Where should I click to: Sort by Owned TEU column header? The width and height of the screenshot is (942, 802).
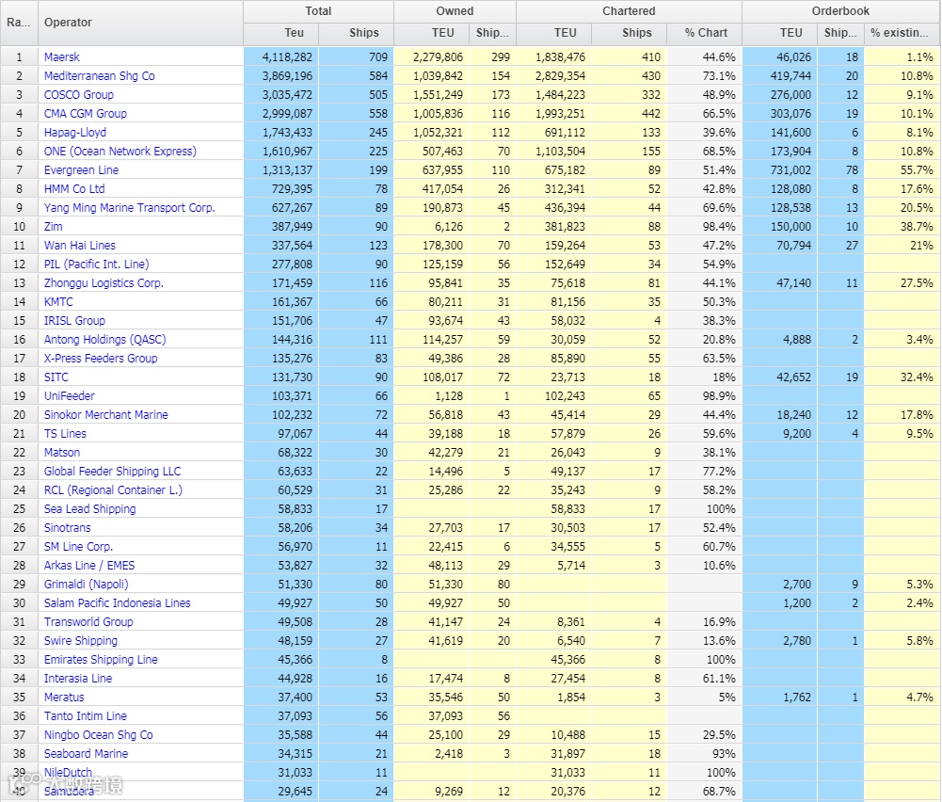(x=432, y=33)
